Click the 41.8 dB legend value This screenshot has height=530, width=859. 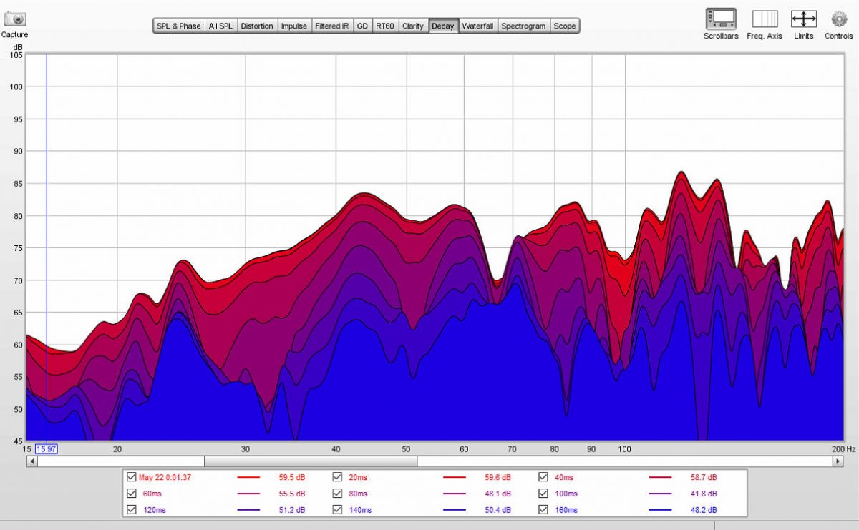click(703, 494)
